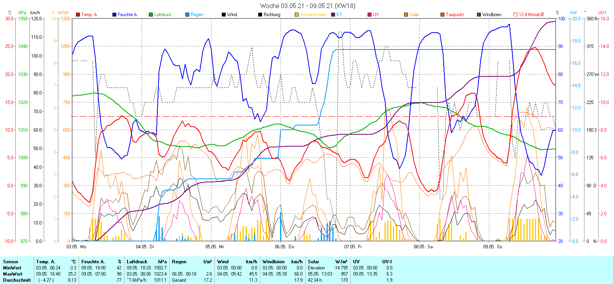Select the Solar legend label
This screenshot has height=284, width=614.
[414, 15]
